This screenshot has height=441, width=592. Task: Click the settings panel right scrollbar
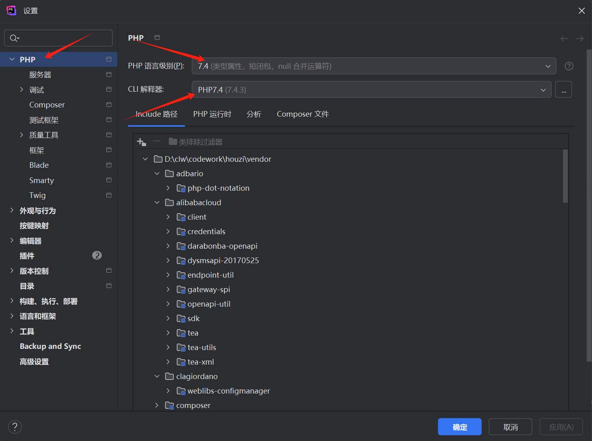tap(589, 205)
